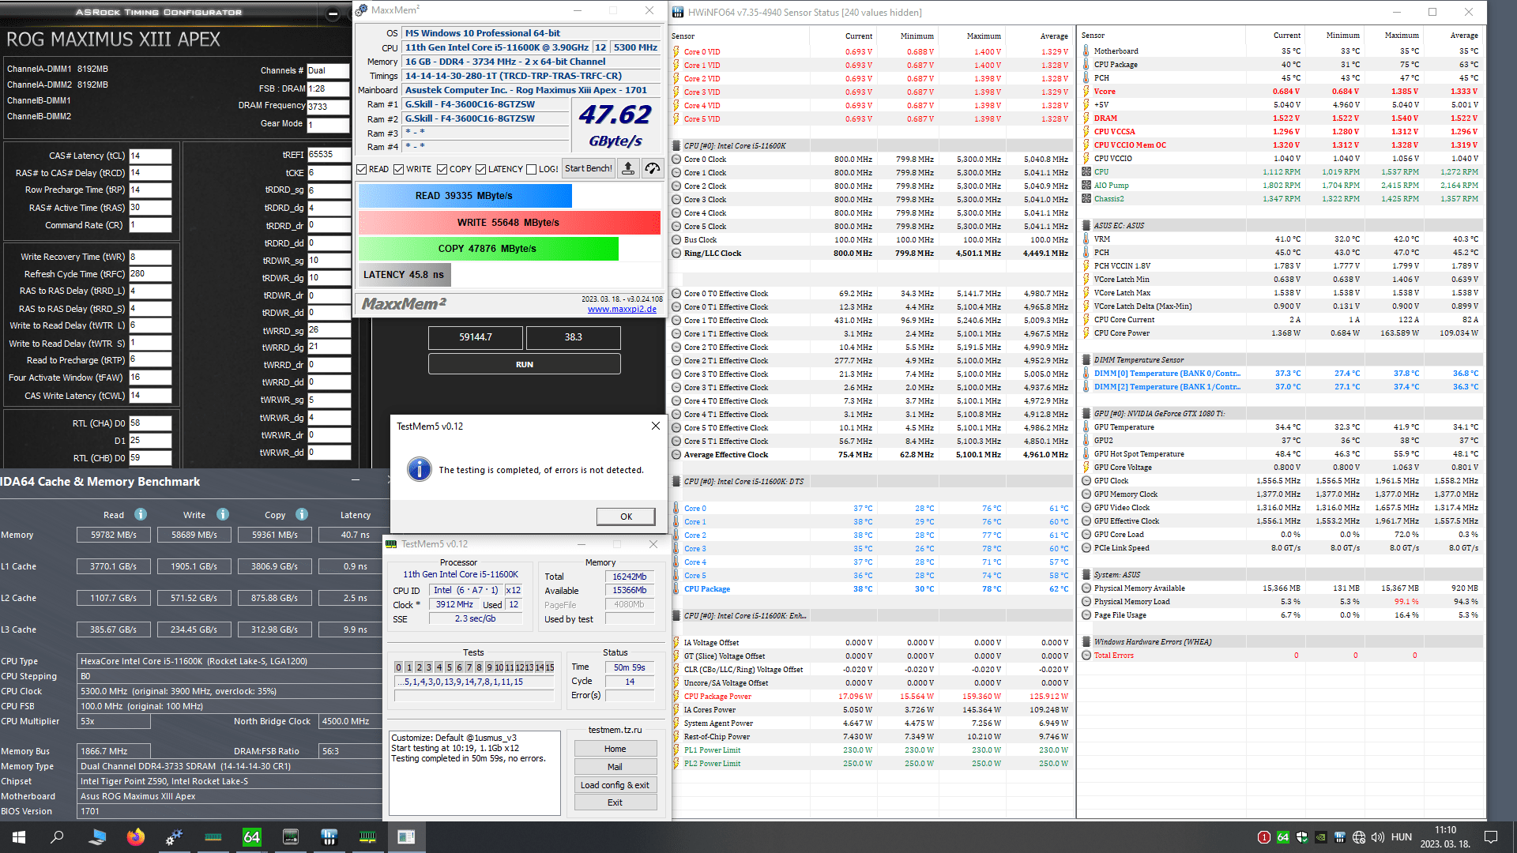
Task: Switch to AIDA64 green 64 taskbar icon
Action: (x=252, y=837)
